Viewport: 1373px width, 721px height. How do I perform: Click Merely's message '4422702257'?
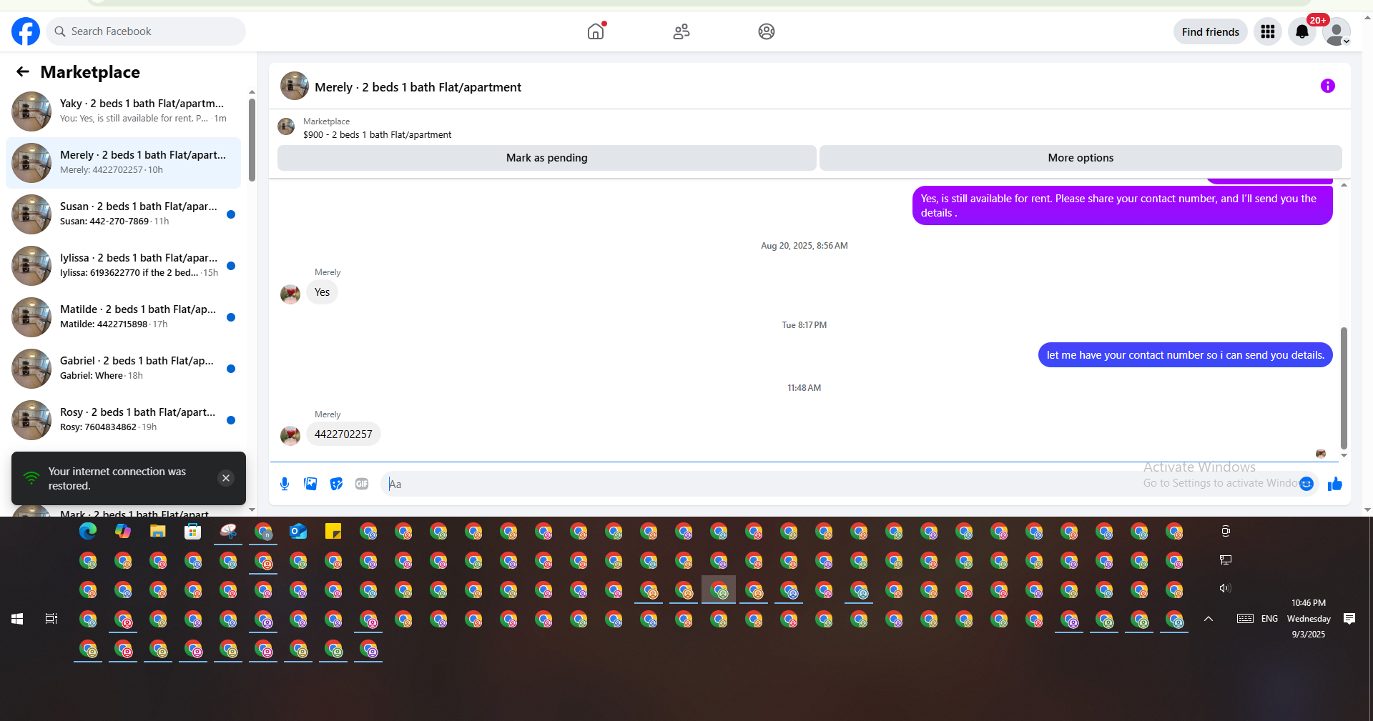coord(343,434)
